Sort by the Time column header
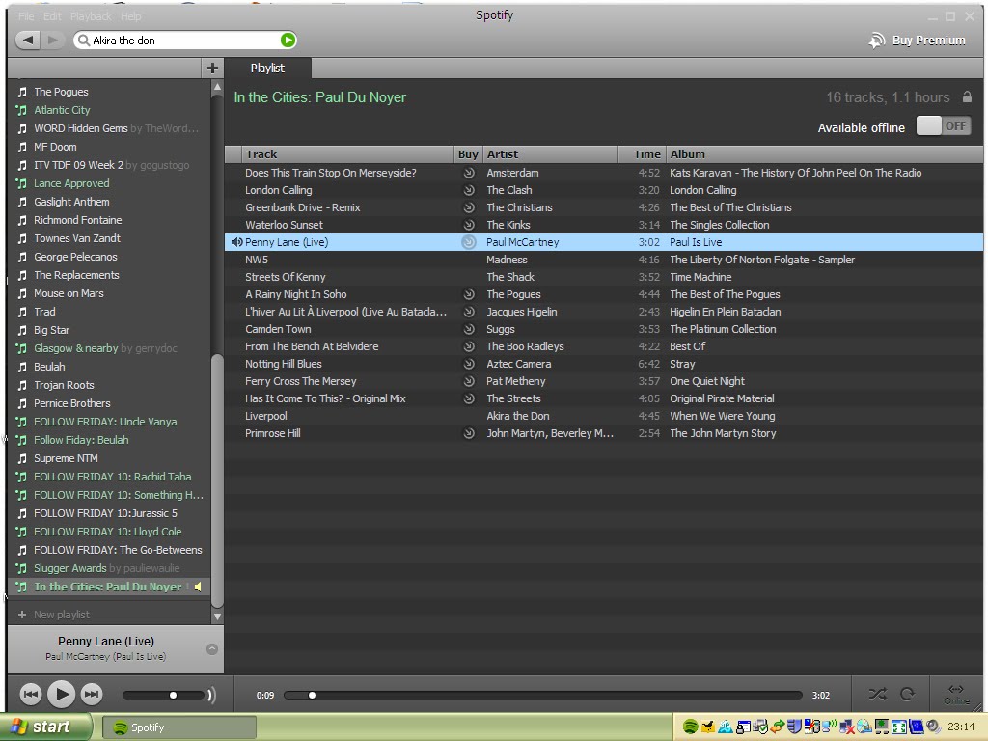Image resolution: width=988 pixels, height=741 pixels. coord(642,154)
